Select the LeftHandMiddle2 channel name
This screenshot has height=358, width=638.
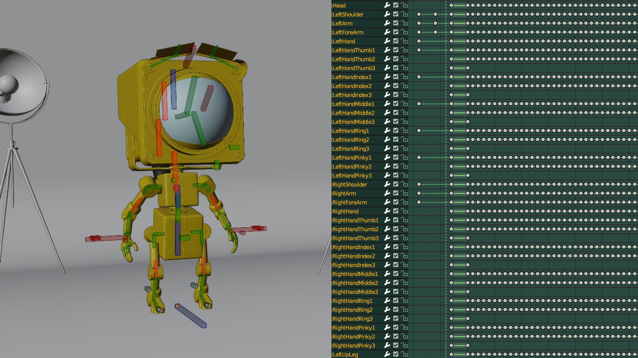tap(353, 113)
